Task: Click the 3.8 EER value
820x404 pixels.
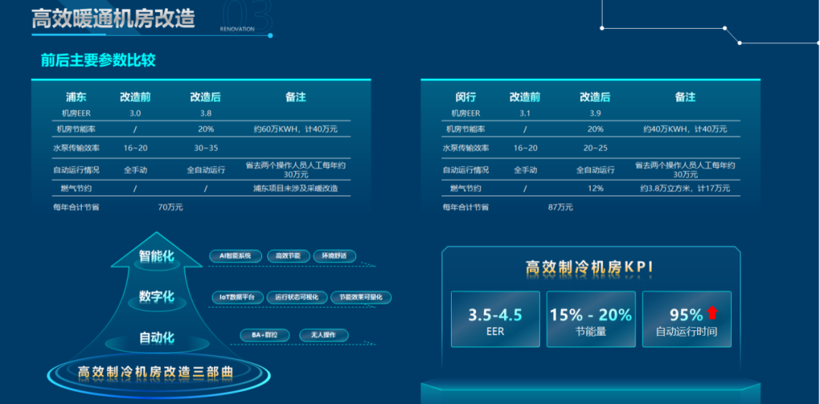Action: tap(206, 112)
